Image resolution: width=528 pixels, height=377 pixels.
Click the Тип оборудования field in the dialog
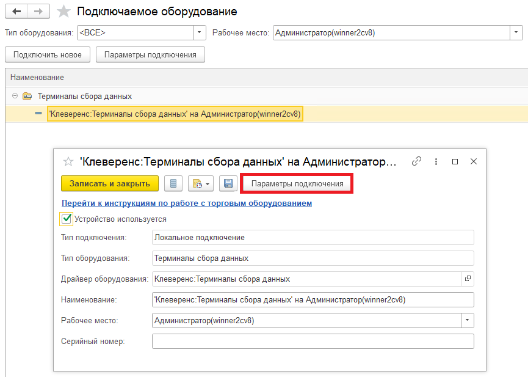point(313,258)
